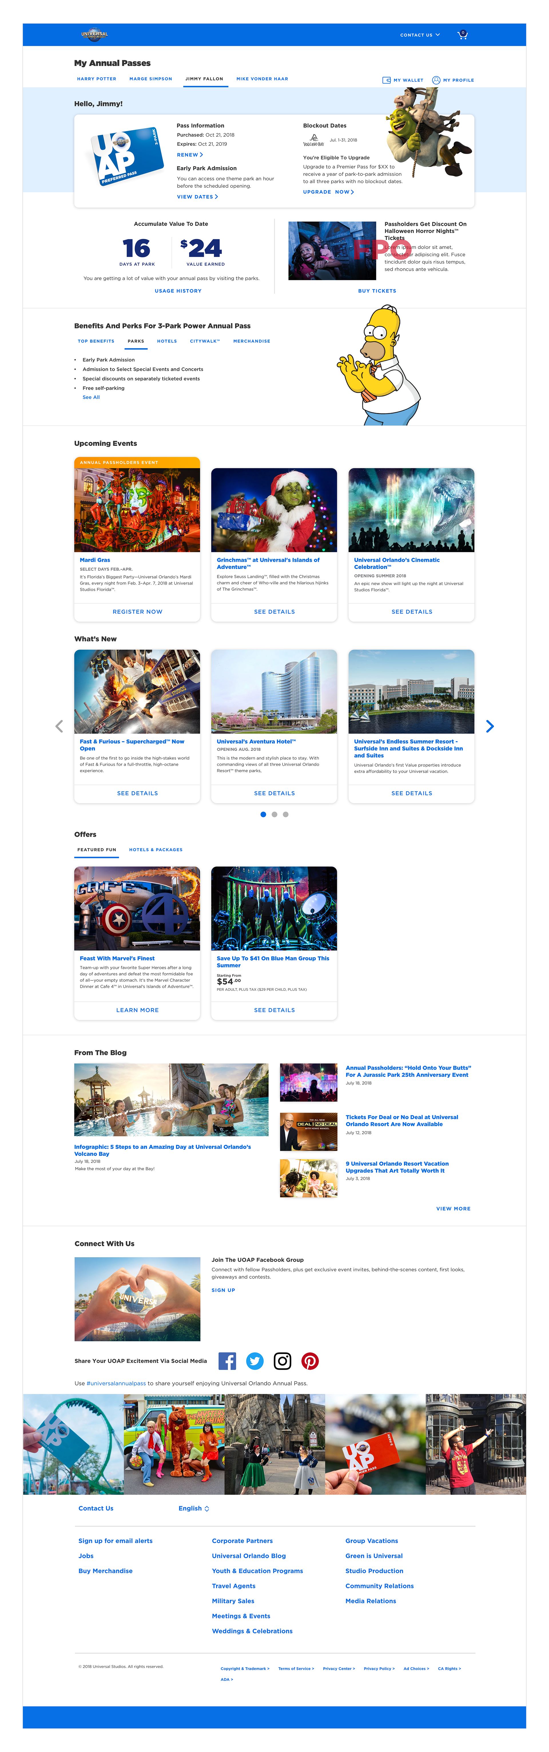Open Mardi Gras event image
Image resolution: width=549 pixels, height=1752 pixels.
click(137, 509)
